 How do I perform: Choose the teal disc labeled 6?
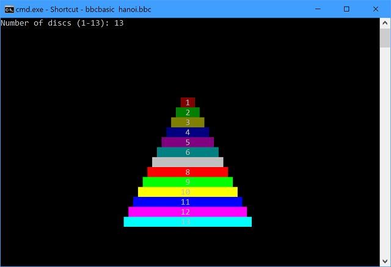[x=188, y=152]
